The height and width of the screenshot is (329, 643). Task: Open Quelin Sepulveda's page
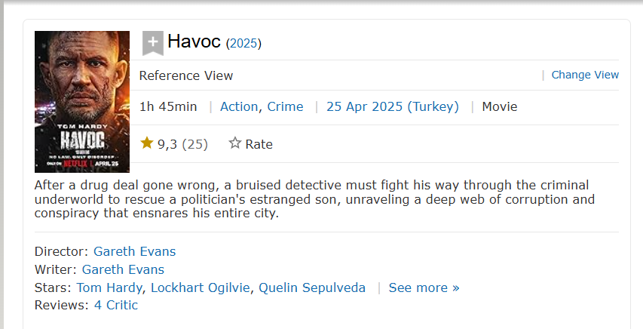(x=312, y=287)
